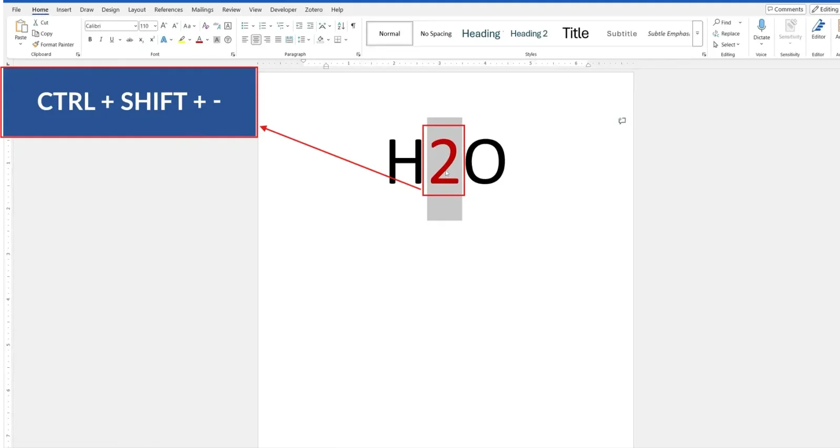This screenshot has width=840, height=448.
Task: Decrease the font size
Action: pos(175,26)
